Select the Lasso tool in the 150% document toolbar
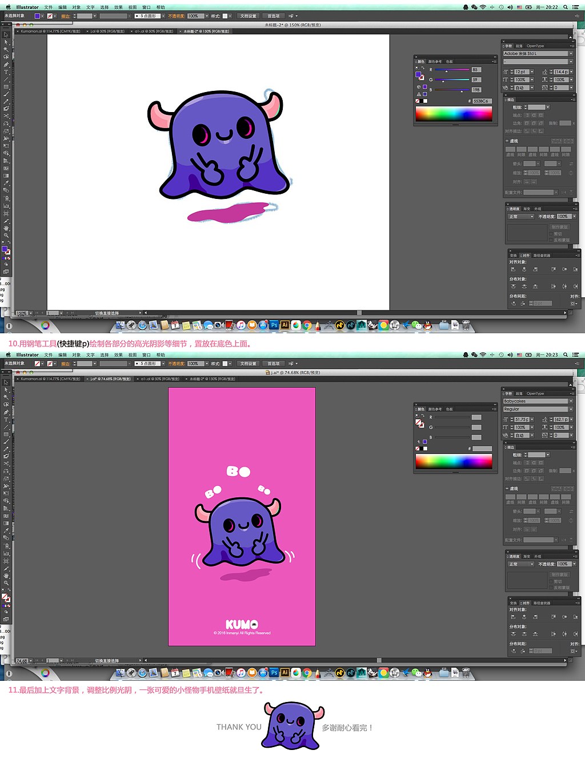Viewport: 585px width, 758px height. coord(6,57)
